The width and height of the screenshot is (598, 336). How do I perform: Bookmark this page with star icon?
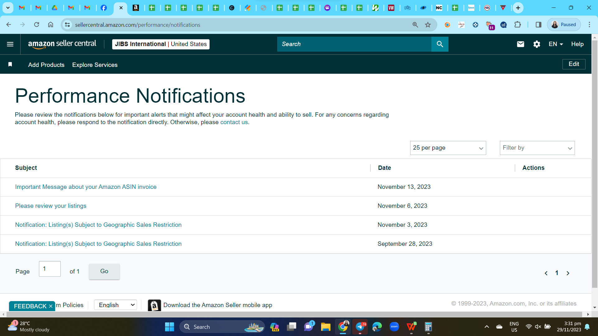[428, 25]
